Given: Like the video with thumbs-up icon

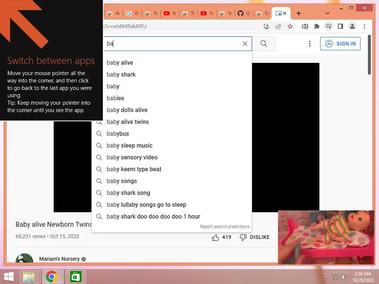Looking at the screenshot, I should point(215,237).
